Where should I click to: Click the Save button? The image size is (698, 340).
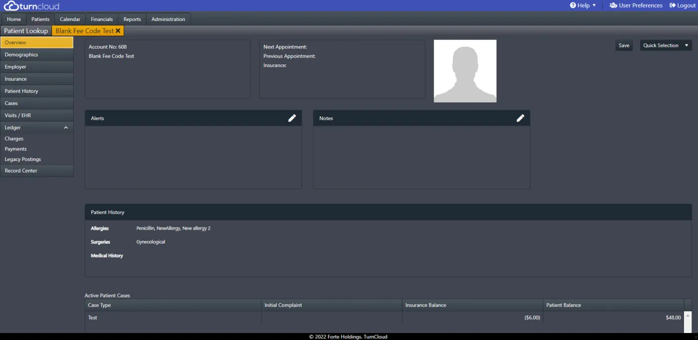pos(624,45)
